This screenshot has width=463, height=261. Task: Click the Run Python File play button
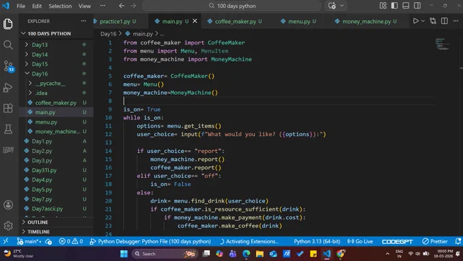coord(416,21)
